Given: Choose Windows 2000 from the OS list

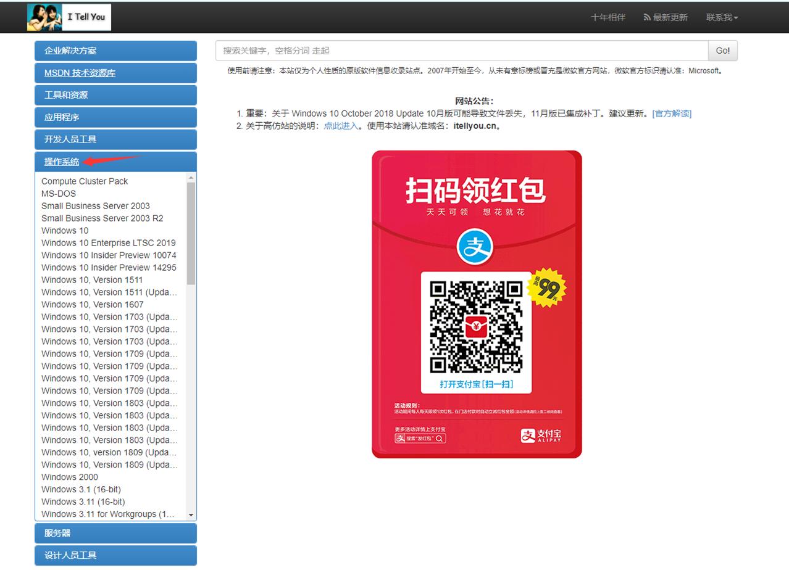Looking at the screenshot, I should (x=69, y=477).
